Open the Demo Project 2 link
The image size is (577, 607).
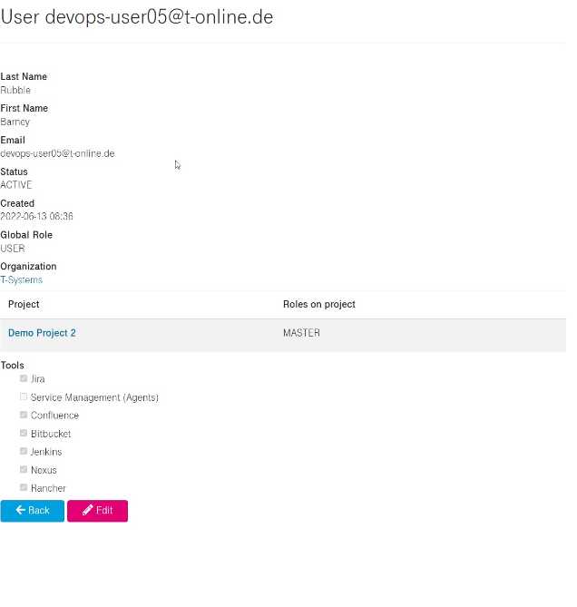(42, 333)
